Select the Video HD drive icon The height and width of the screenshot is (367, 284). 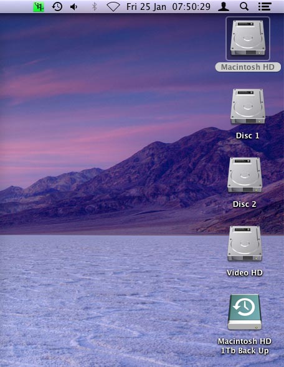click(x=245, y=244)
